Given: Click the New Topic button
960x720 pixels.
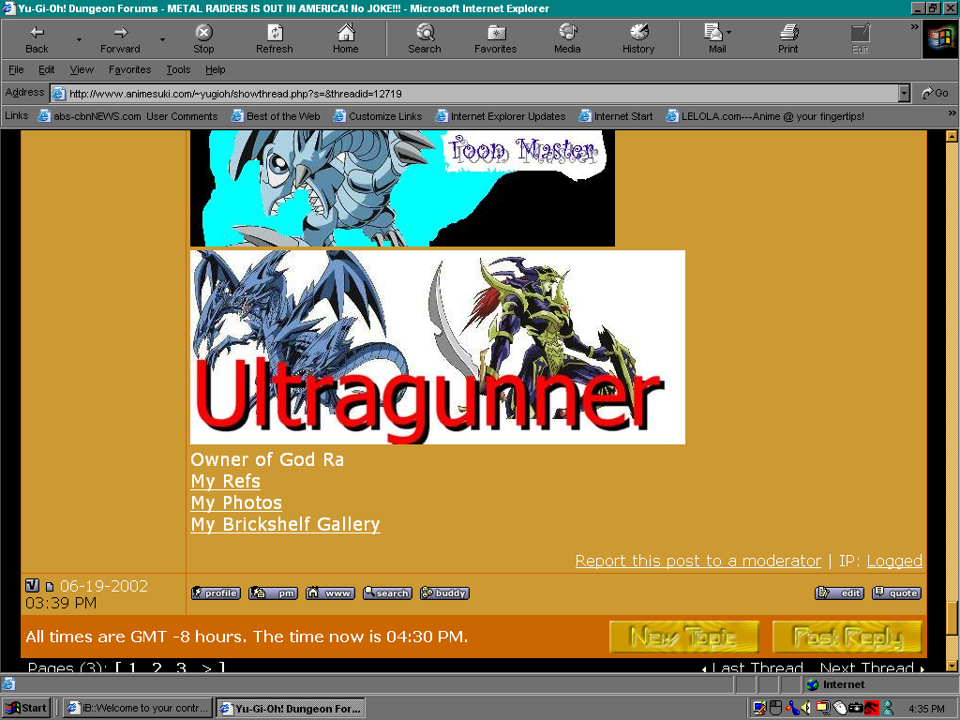Looking at the screenshot, I should click(683, 637).
